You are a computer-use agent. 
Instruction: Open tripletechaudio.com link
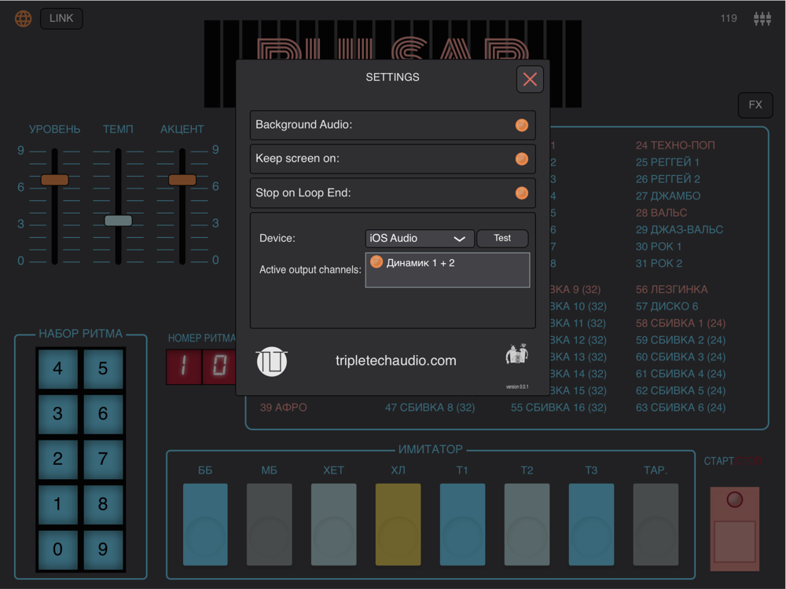click(395, 360)
